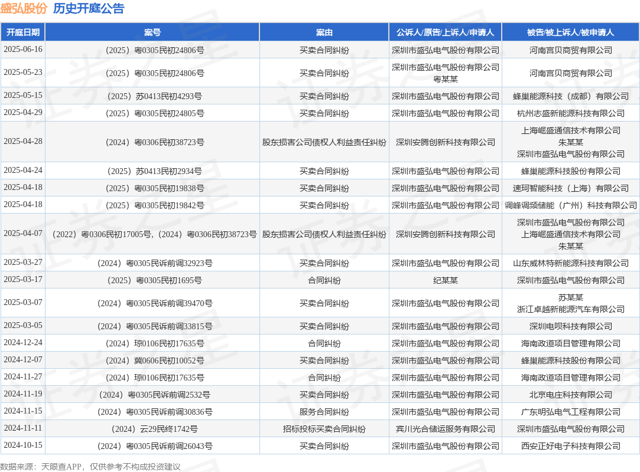Click the date 2025-05-23
The image size is (640, 472).
point(23,72)
